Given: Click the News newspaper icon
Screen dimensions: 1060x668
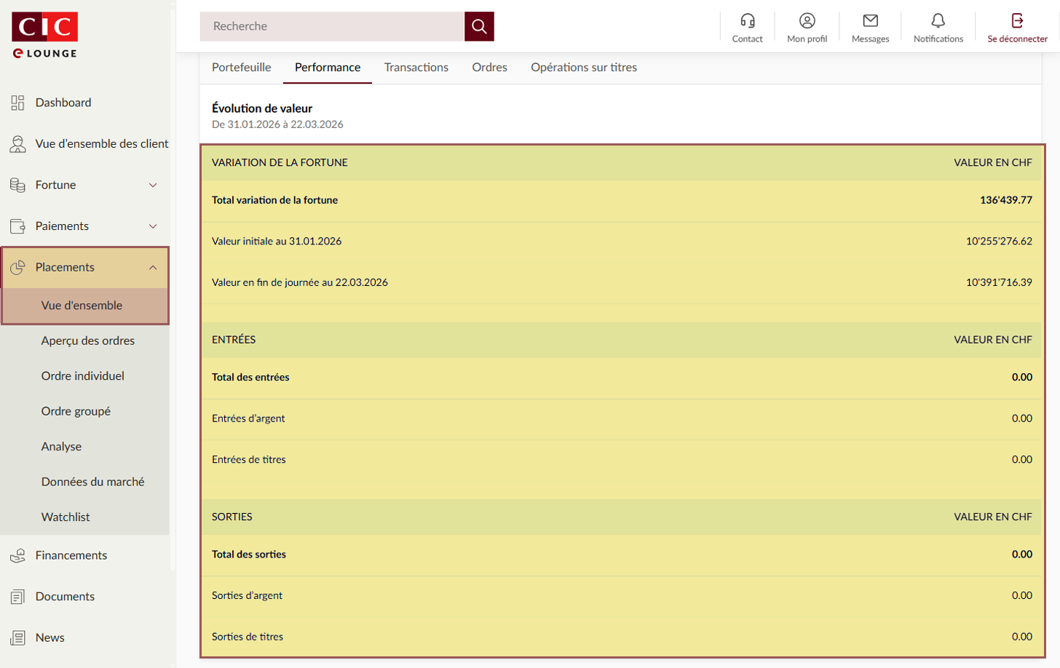Looking at the screenshot, I should 17,638.
